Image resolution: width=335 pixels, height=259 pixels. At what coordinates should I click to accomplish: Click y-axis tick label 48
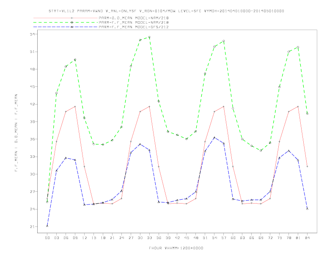coord(33,69)
